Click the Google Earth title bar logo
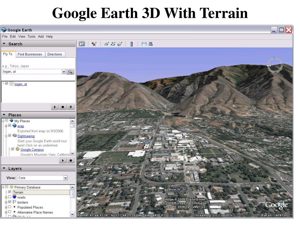The height and width of the screenshot is (225, 300). pos(4,30)
